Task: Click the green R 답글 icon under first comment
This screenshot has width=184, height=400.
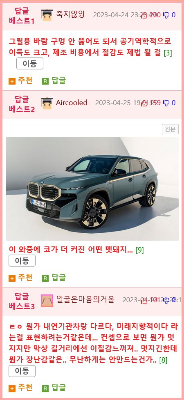Action: click(x=45, y=81)
